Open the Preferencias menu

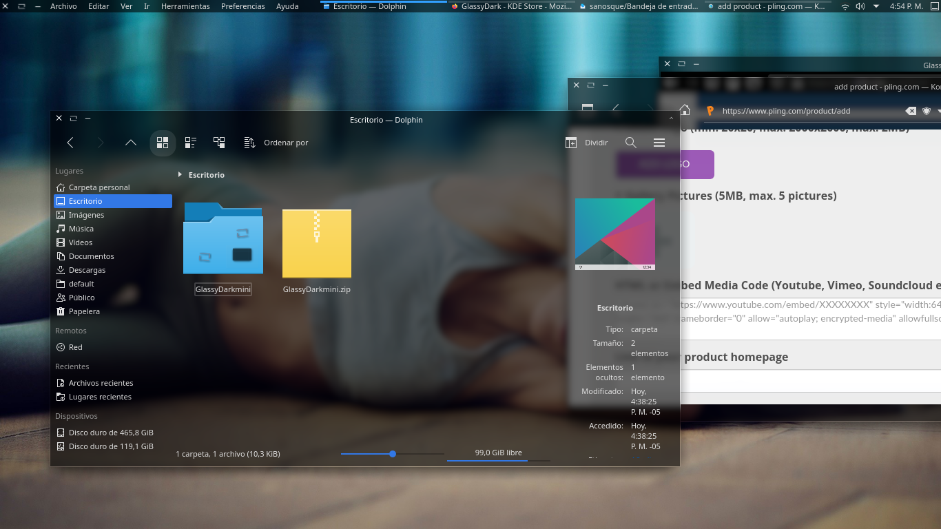pos(243,6)
